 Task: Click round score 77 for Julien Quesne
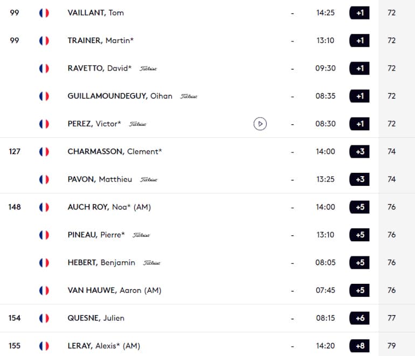392,318
